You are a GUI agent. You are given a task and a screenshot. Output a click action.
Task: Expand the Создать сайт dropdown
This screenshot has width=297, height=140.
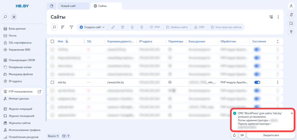click(92, 27)
